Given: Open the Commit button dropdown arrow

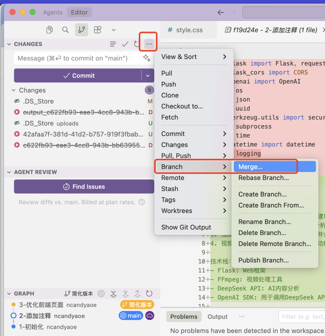Looking at the screenshot, I should (x=148, y=76).
